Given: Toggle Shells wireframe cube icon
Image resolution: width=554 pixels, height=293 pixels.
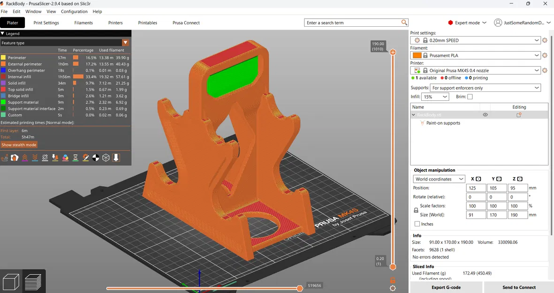Looking at the screenshot, I should coord(106,158).
